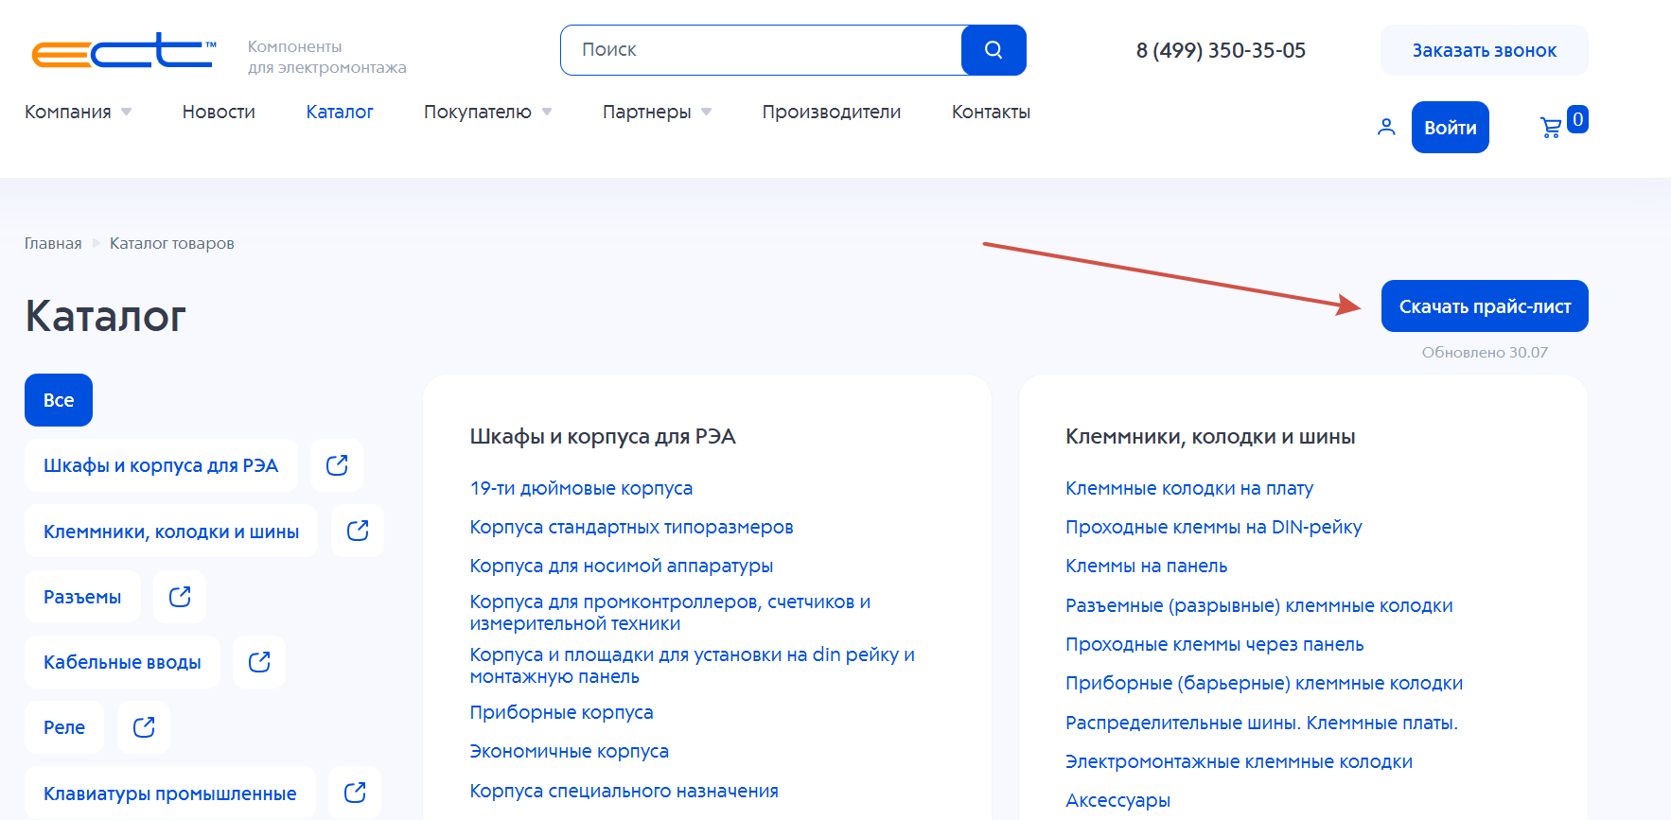Screen dimensions: 1671x820
Task: Go to Главная breadcrumb
Action: (53, 243)
